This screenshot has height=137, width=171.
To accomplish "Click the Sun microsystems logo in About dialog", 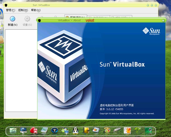I will point(151,31).
